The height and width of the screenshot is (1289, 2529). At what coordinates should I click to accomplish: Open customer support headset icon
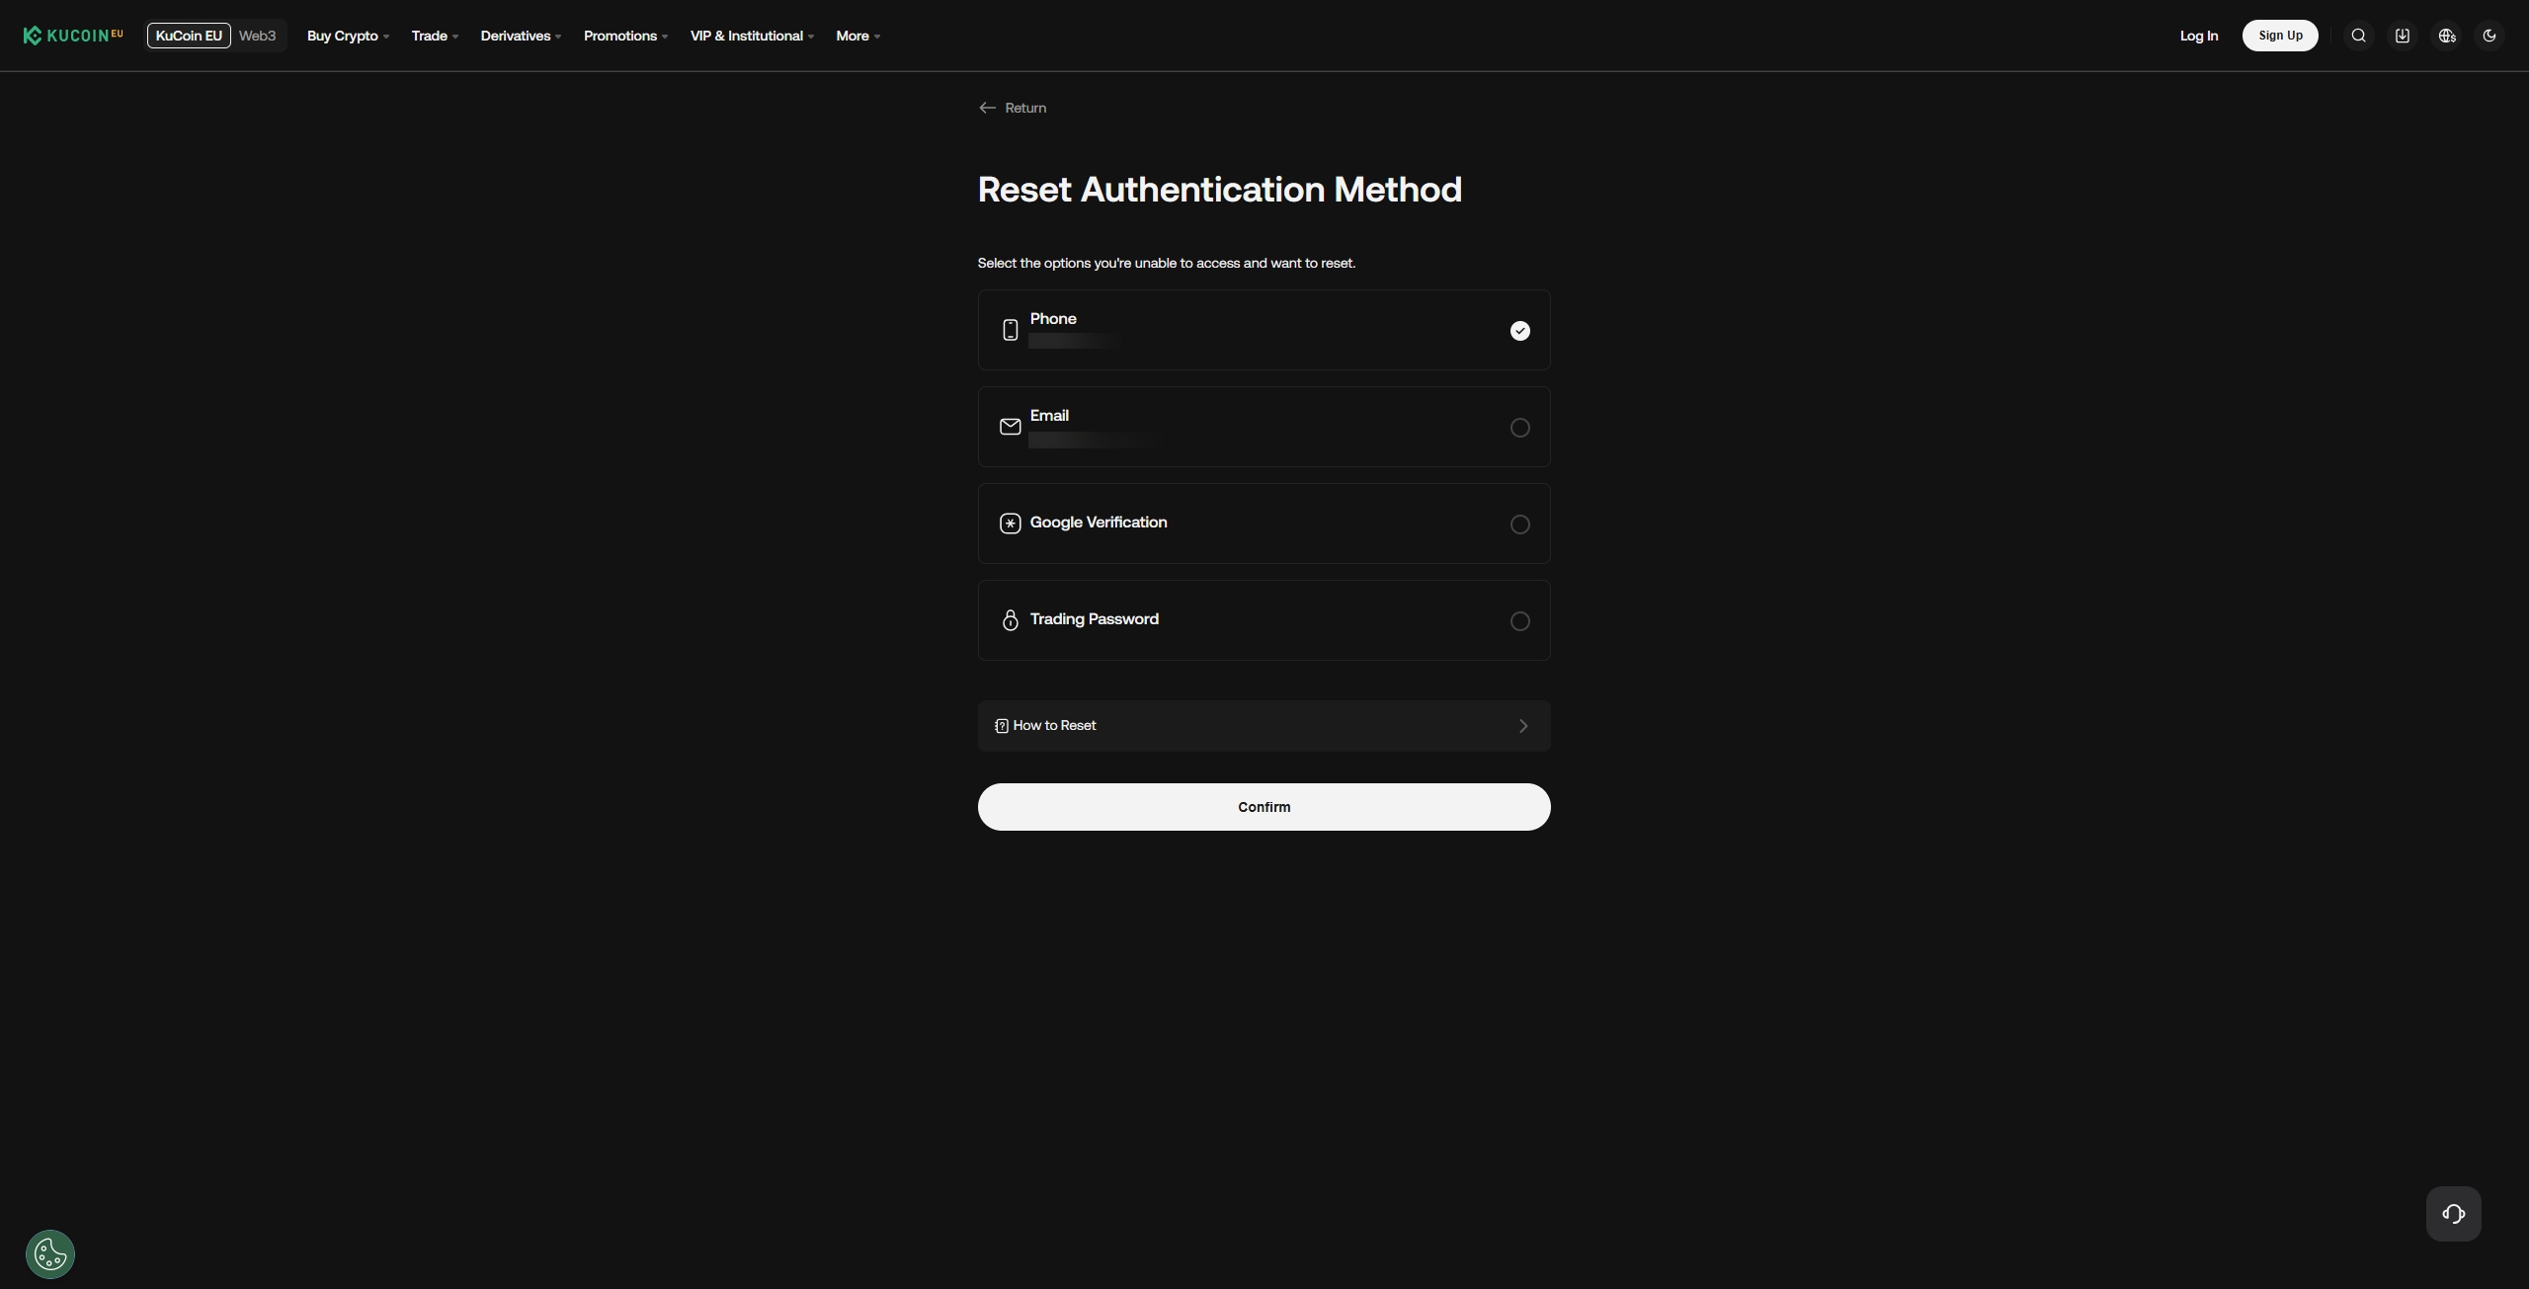2453,1214
